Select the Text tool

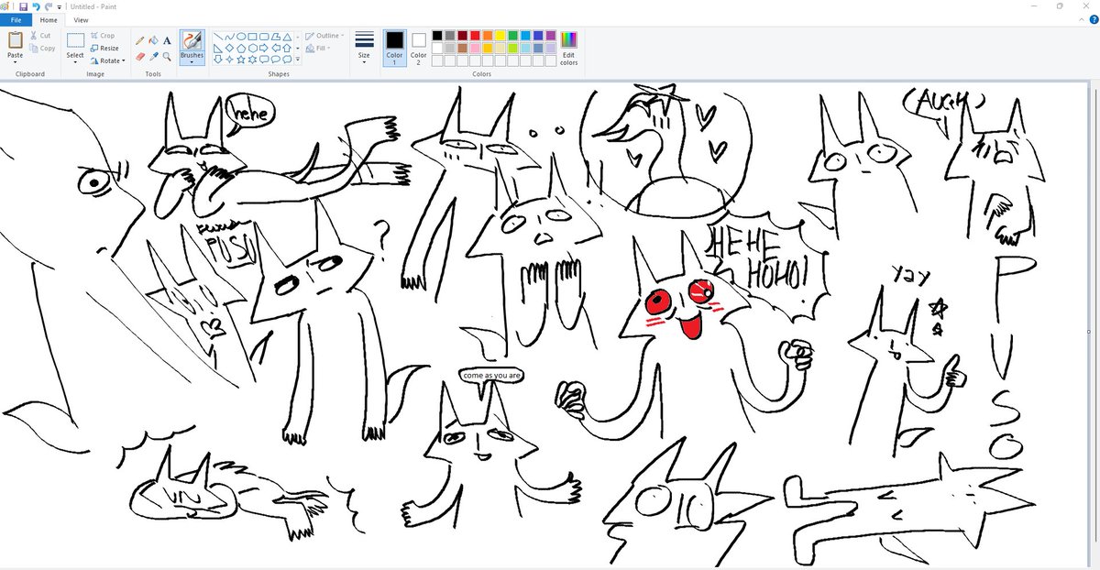[x=167, y=40]
